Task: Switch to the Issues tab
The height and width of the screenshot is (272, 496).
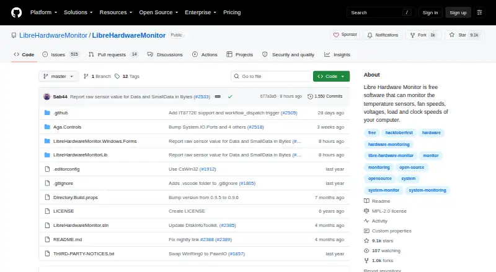Action: tap(60, 54)
